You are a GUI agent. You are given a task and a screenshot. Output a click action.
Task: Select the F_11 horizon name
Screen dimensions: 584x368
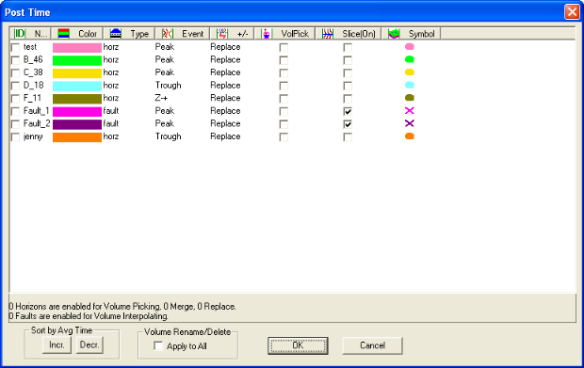(32, 98)
